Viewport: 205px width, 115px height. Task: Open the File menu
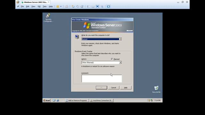pos(22,6)
